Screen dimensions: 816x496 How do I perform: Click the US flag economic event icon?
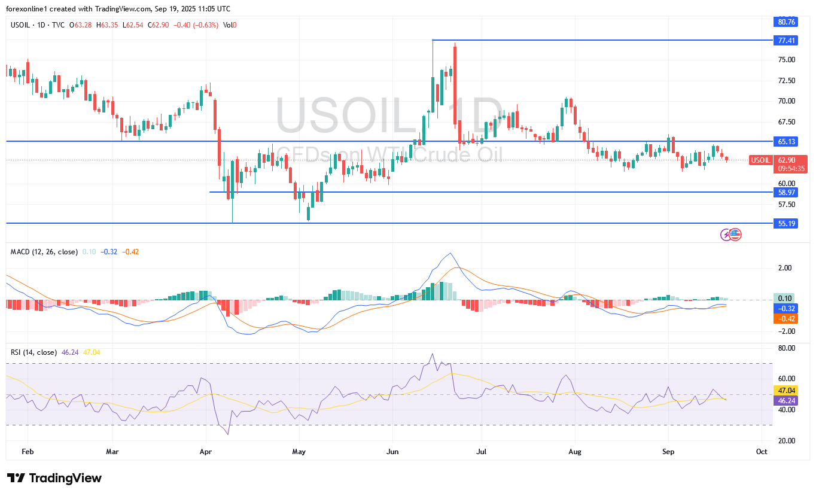coord(735,235)
